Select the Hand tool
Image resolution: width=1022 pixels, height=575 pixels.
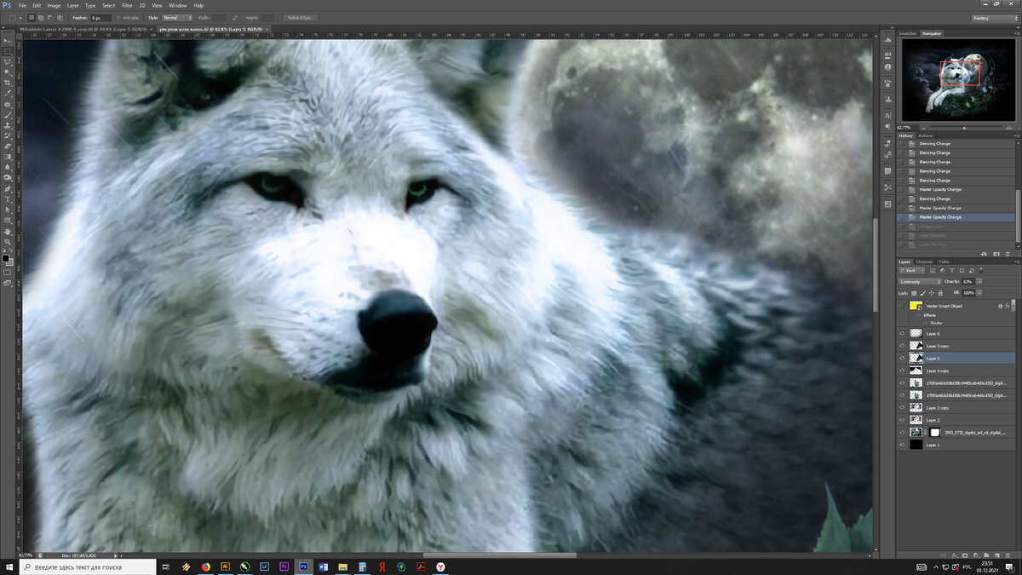pyautogui.click(x=8, y=231)
